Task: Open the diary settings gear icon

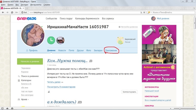Action: [120, 27]
